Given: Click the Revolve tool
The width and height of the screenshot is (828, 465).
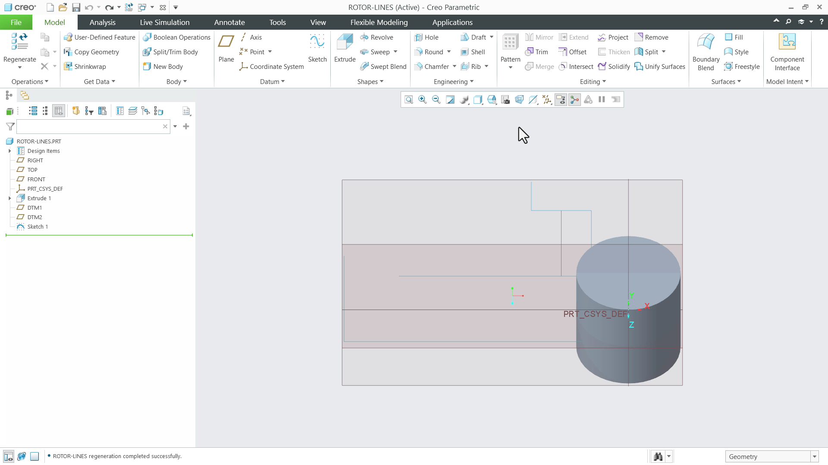Looking at the screenshot, I should tap(376, 37).
